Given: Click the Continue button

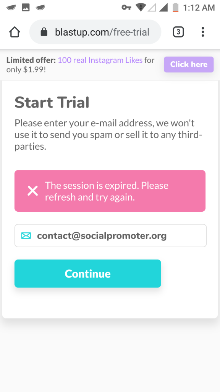Looking at the screenshot, I should (88, 273).
